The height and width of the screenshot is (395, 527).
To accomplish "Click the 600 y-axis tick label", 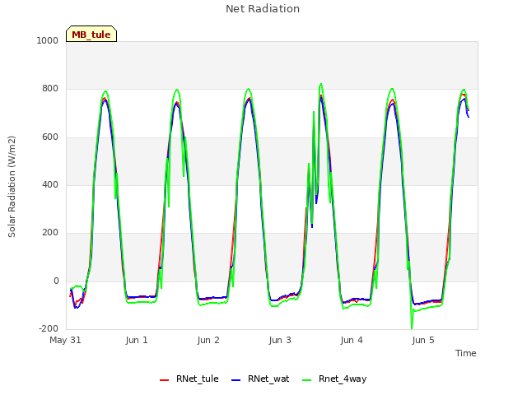I will pos(50,137).
